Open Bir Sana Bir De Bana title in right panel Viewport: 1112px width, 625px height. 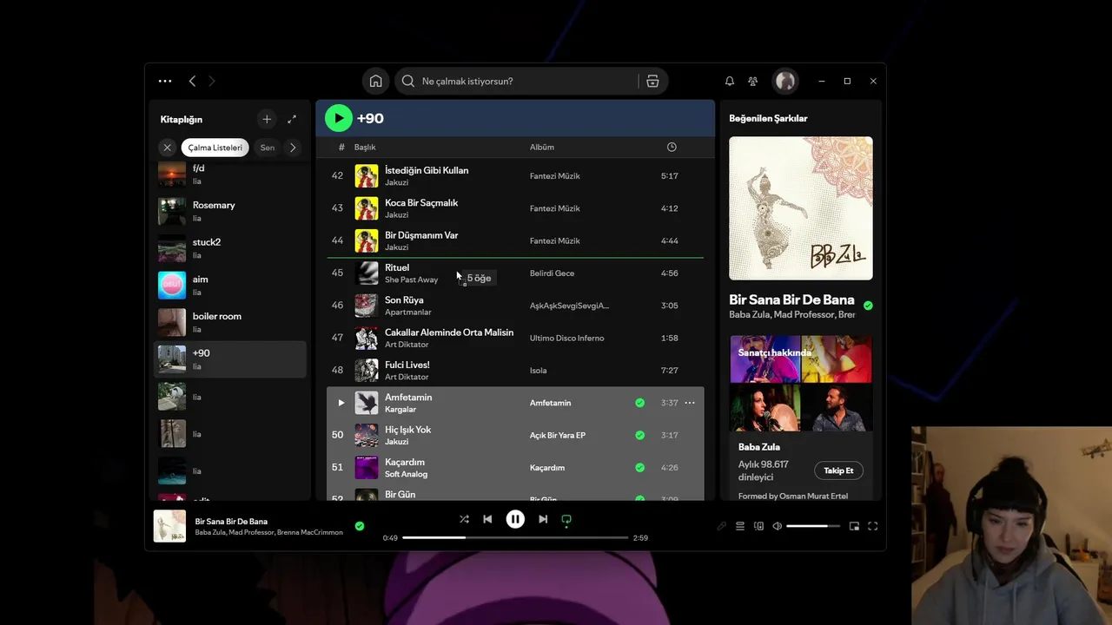click(791, 299)
